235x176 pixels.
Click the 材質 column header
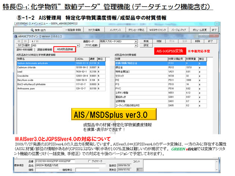pos(141,59)
